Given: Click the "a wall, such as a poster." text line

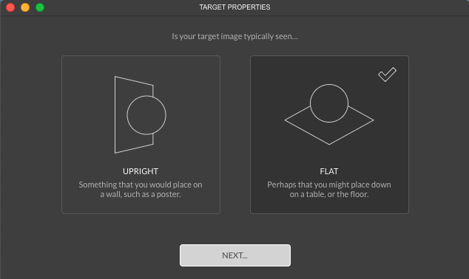Looking at the screenshot, I should pyautogui.click(x=141, y=195).
